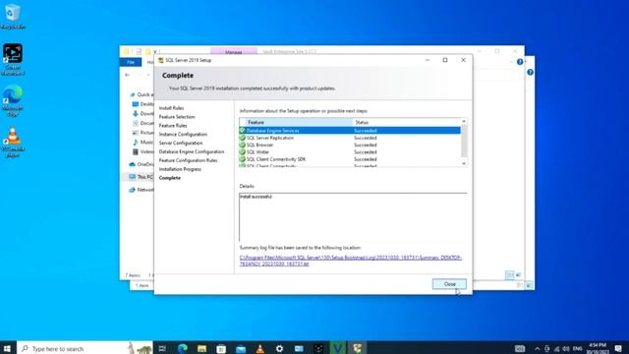Open File tab in File Explorer window
629x354 pixels.
tap(131, 62)
